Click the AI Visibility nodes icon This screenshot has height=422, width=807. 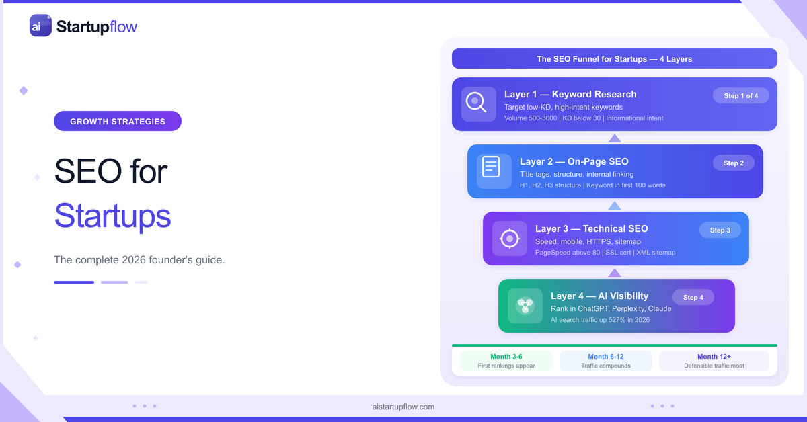525,306
